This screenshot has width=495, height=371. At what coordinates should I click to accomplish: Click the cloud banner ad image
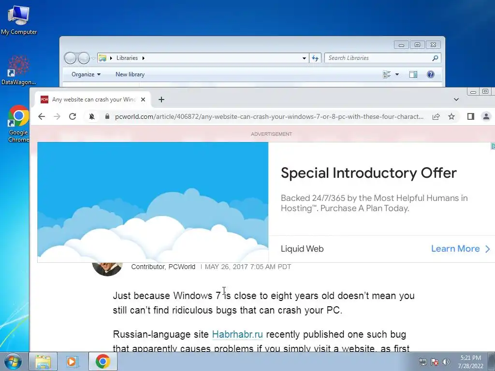(153, 202)
